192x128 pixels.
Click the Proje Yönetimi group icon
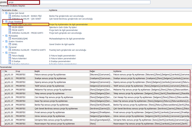click(6, 22)
